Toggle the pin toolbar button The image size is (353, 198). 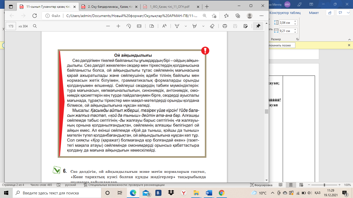(x=258, y=26)
